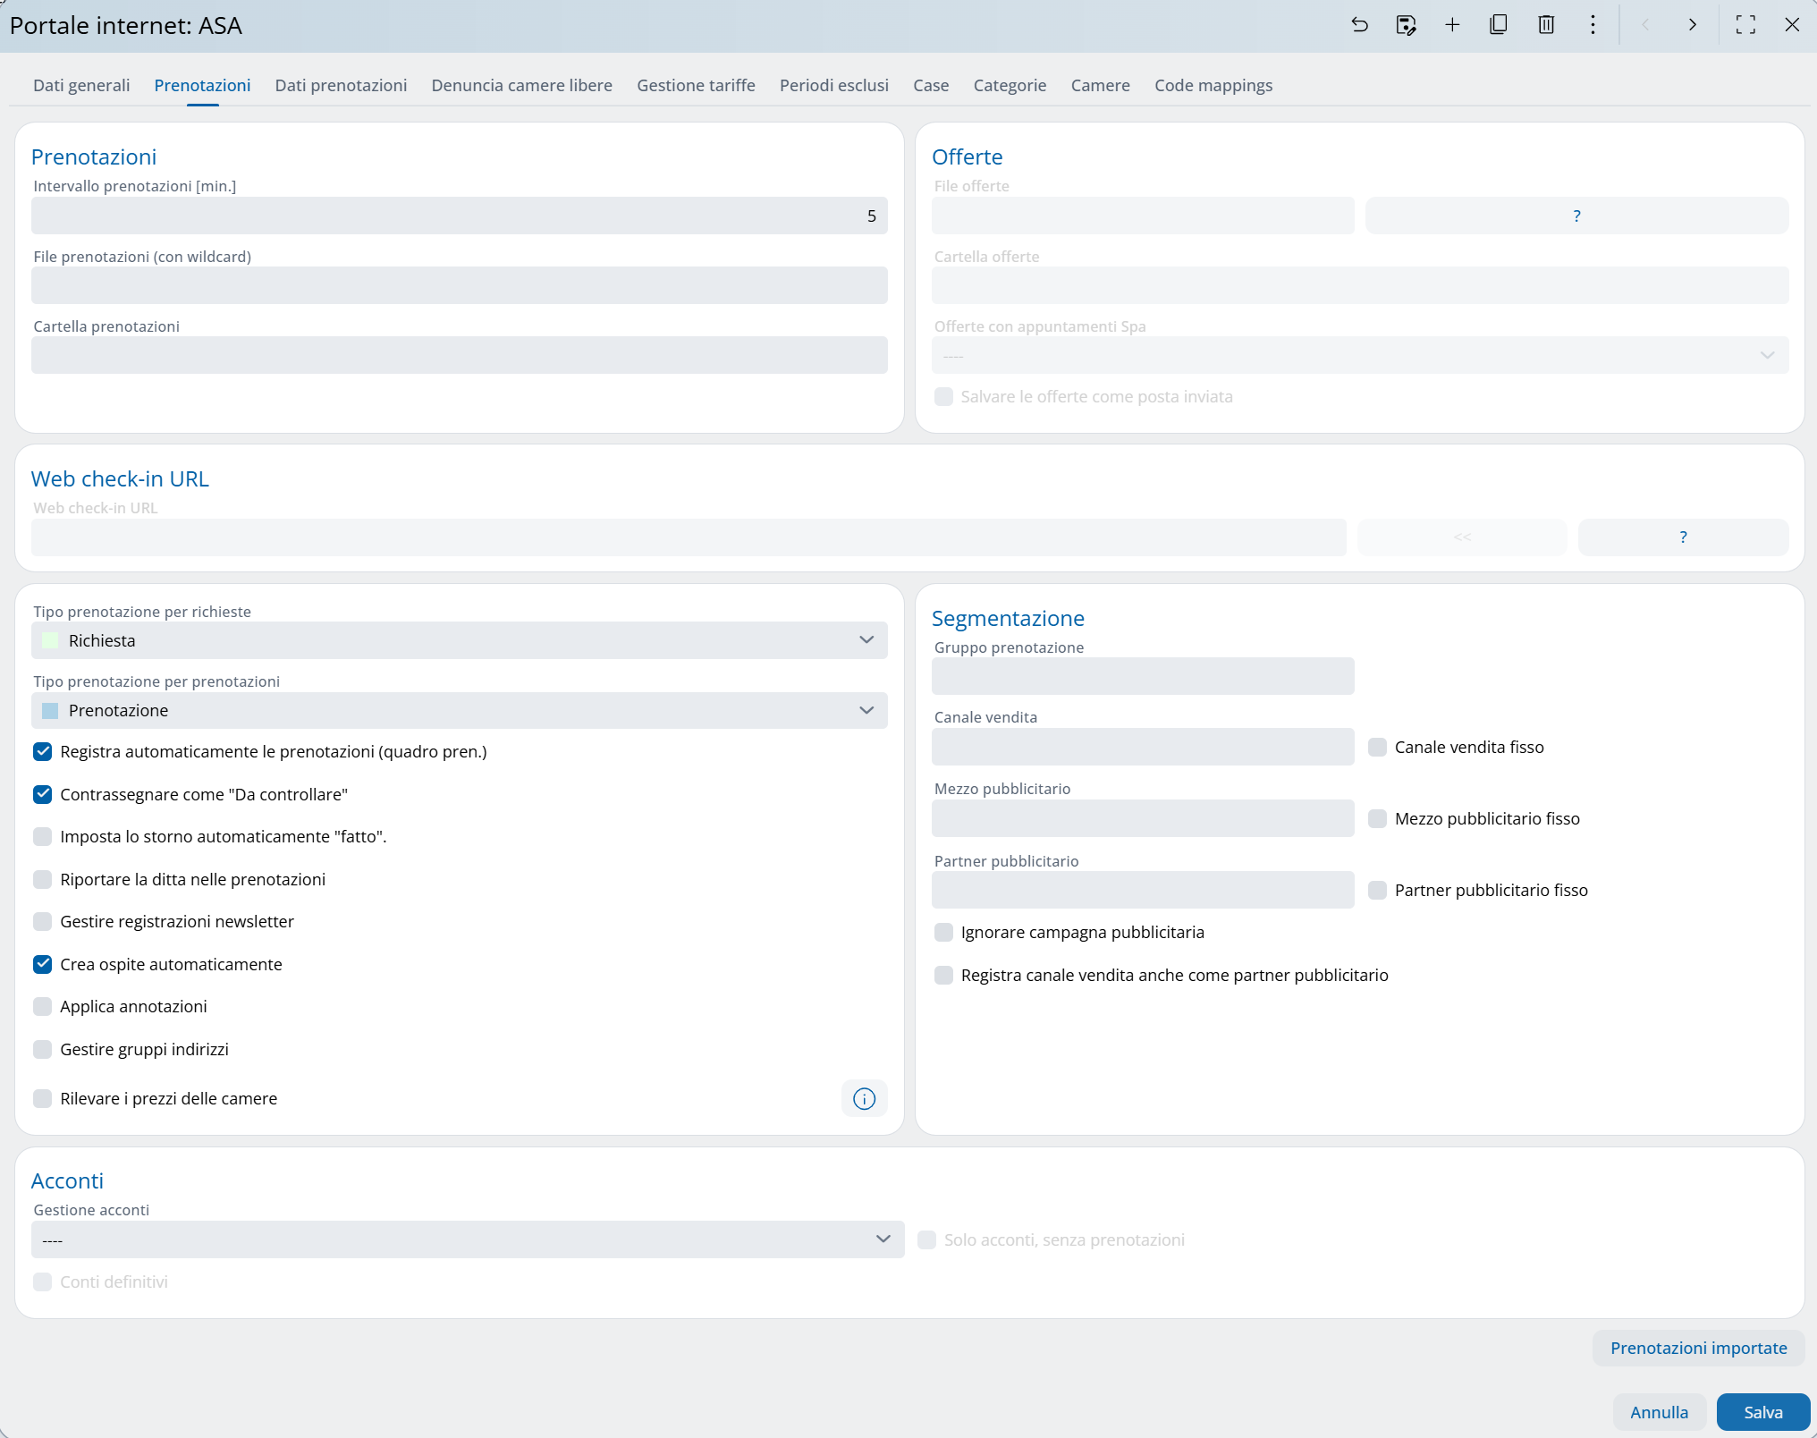
Task: Click the Cartella prenotazioni input field
Action: (459, 355)
